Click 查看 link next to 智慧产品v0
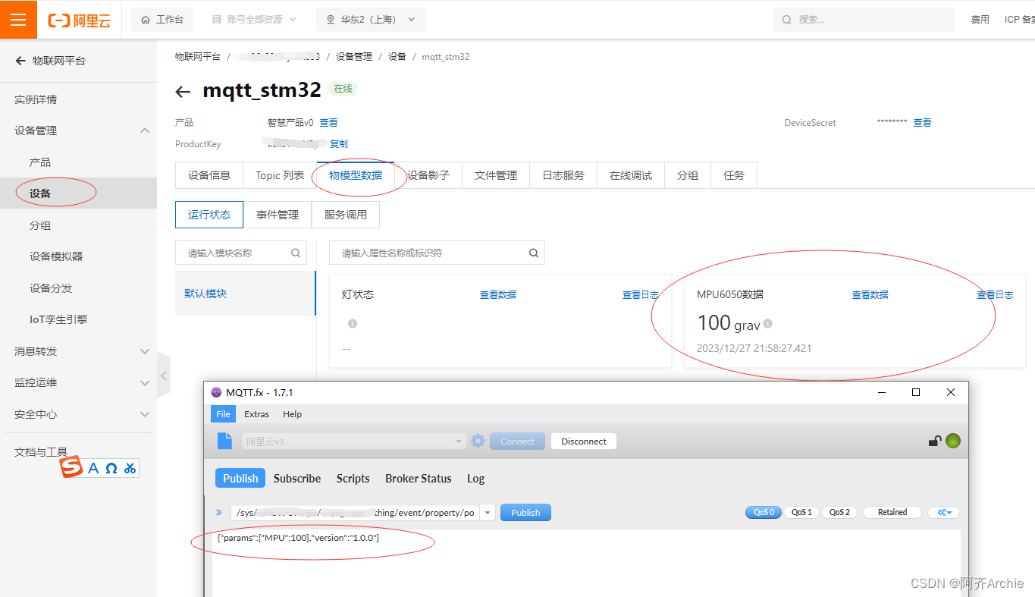 pos(328,122)
